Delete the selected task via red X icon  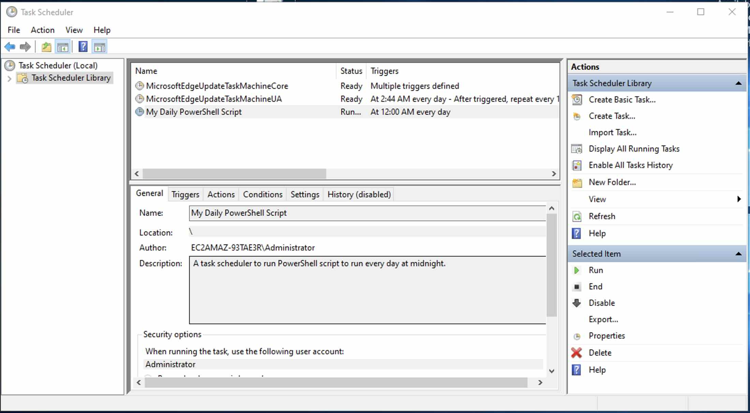click(577, 353)
